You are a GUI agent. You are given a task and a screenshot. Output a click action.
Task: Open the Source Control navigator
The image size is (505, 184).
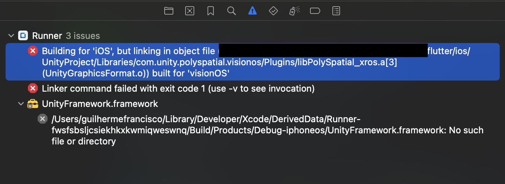pos(190,11)
